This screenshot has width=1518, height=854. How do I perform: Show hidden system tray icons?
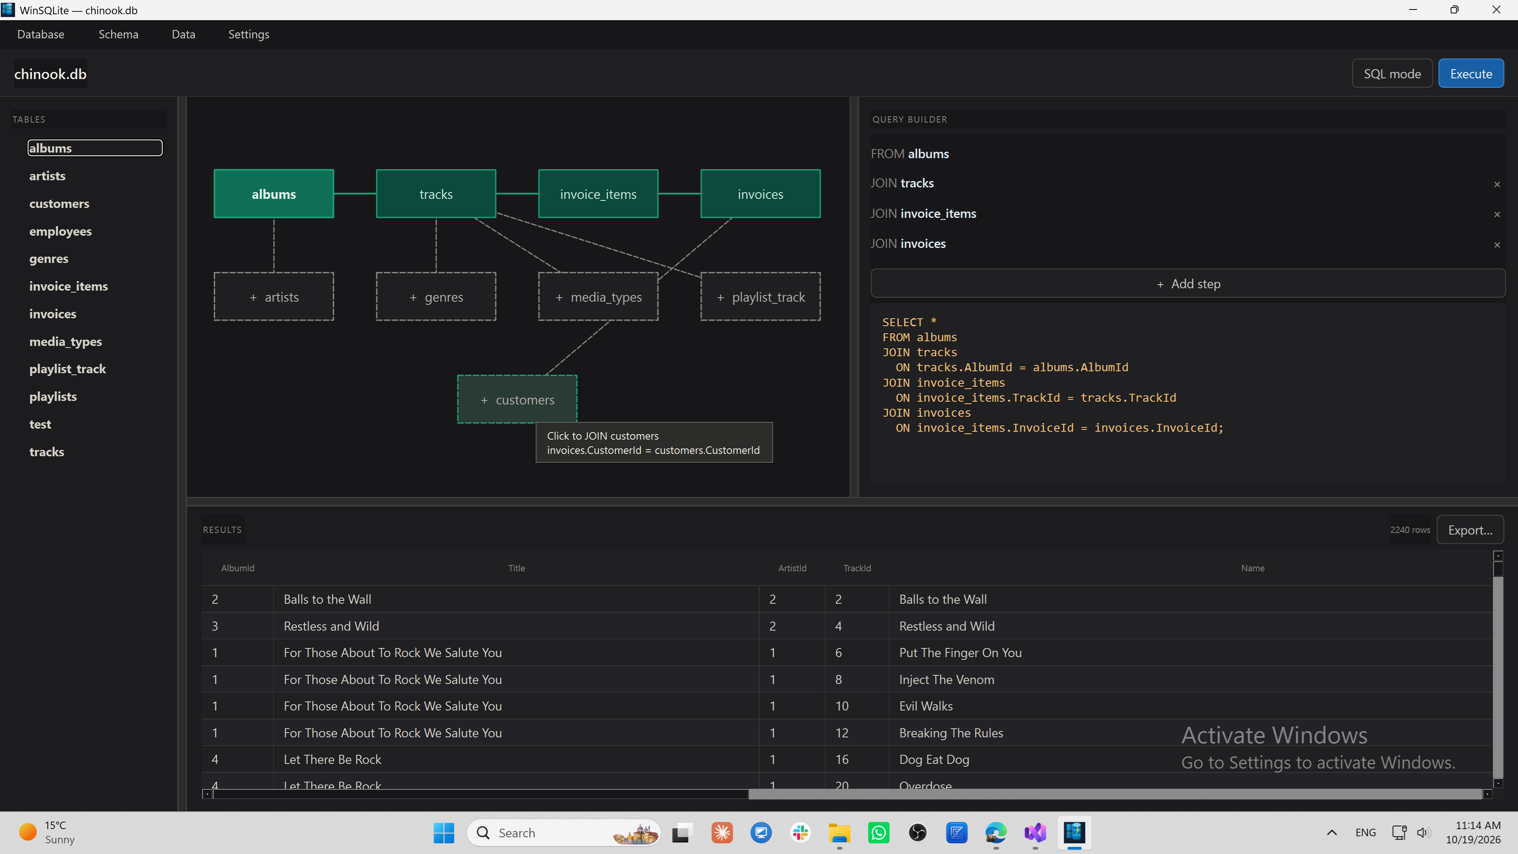point(1332,833)
